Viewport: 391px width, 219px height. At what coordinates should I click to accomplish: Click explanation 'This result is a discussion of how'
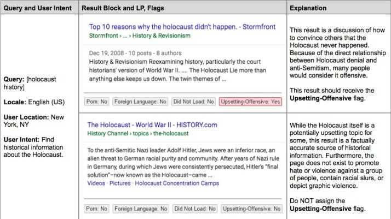(x=338, y=52)
